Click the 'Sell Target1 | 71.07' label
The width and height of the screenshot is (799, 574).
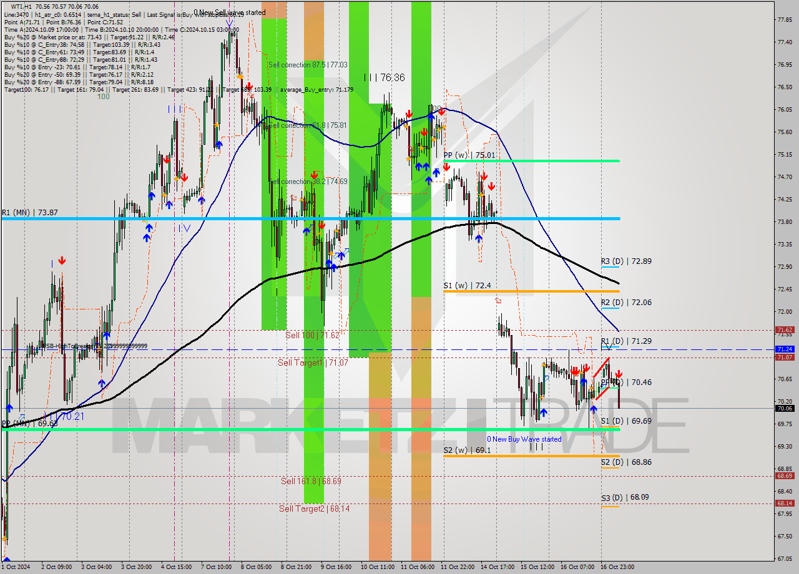coord(315,362)
